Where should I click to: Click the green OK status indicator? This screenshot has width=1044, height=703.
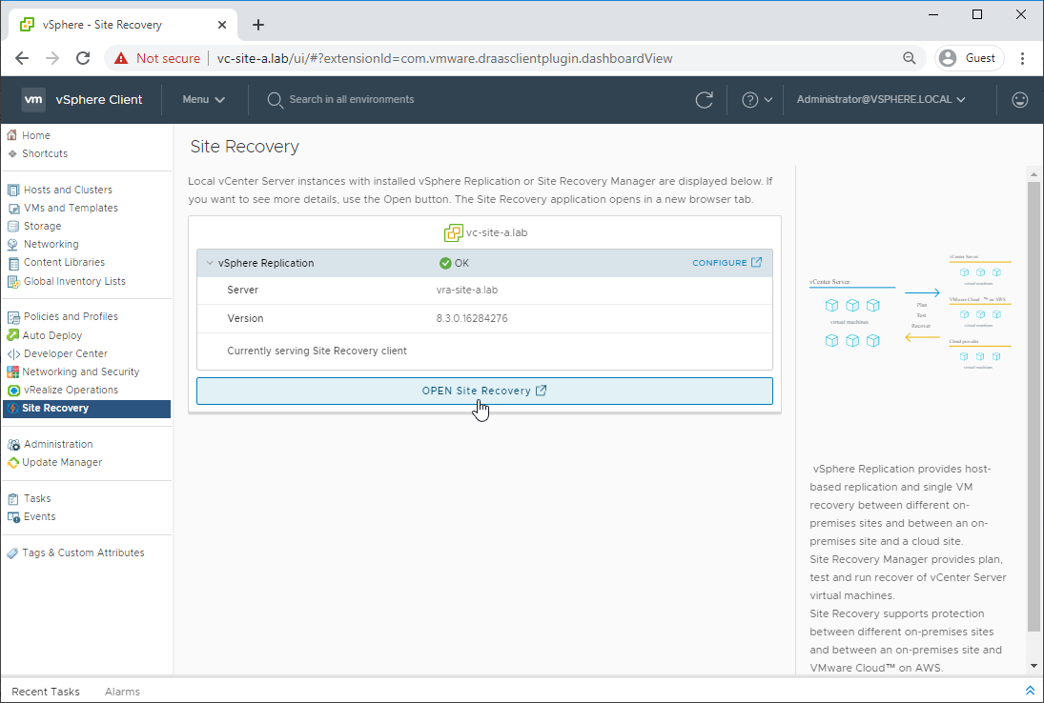tap(454, 263)
